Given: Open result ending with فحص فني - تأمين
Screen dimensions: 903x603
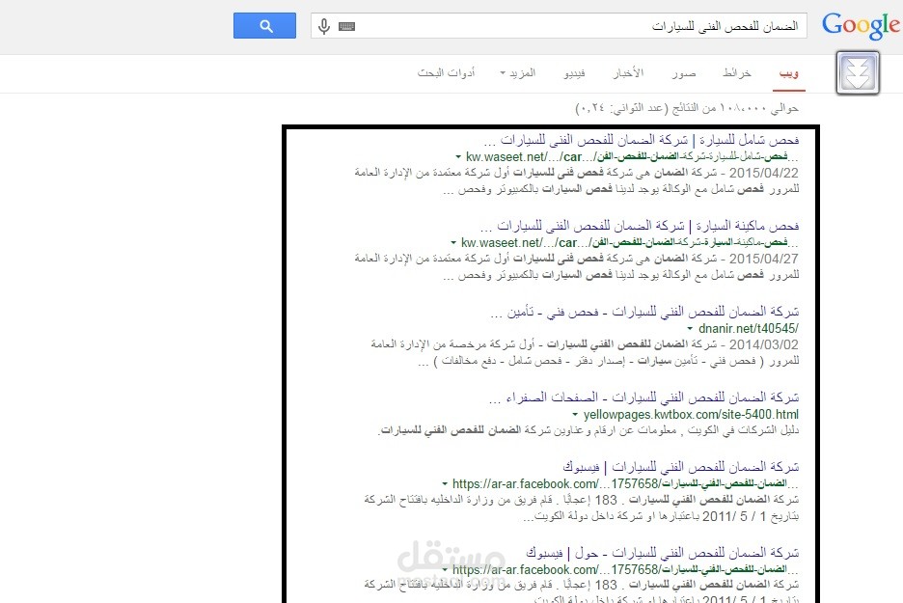Looking at the screenshot, I should point(645,312).
